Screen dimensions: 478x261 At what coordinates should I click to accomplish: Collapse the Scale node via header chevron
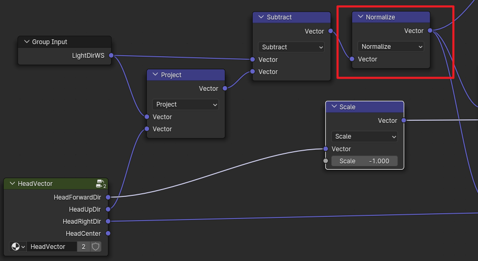point(334,107)
